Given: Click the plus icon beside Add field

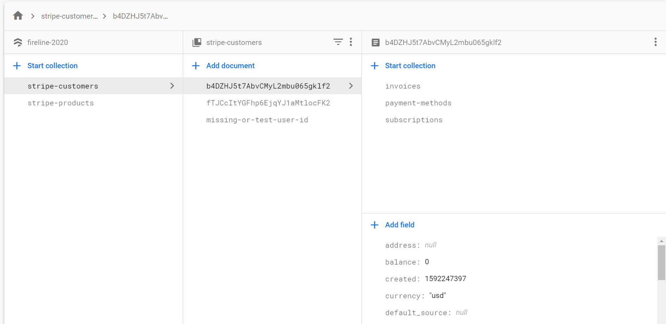Looking at the screenshot, I should tap(375, 225).
